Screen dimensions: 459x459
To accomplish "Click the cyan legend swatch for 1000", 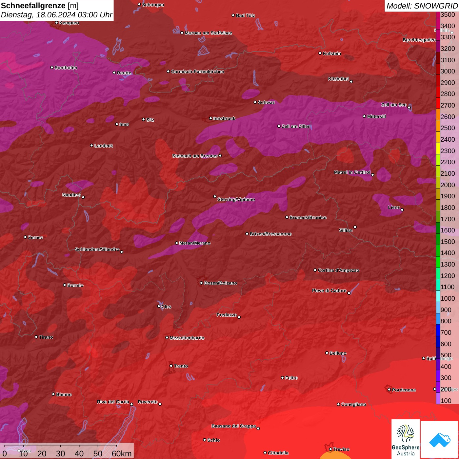I will 438,296.
